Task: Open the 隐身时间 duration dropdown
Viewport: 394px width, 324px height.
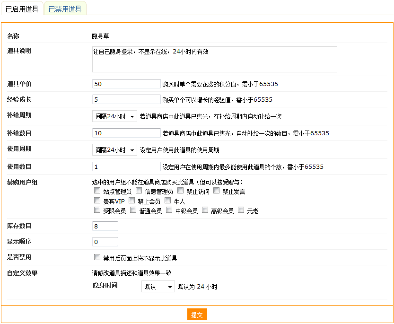Action: [x=158, y=287]
